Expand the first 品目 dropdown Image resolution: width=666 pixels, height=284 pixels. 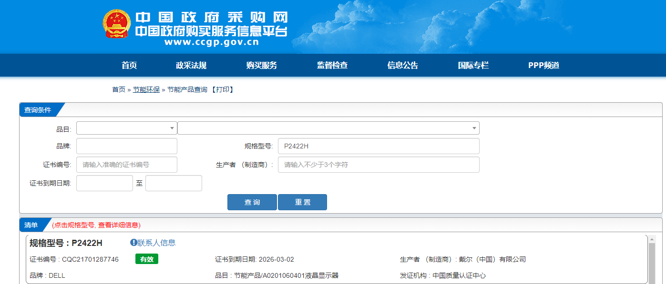[x=126, y=128]
